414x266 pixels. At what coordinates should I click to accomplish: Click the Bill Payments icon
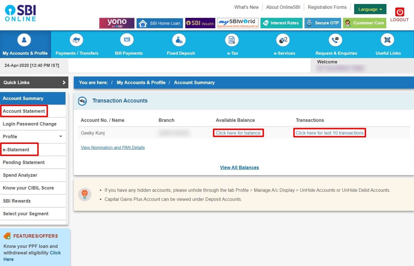coord(127,40)
